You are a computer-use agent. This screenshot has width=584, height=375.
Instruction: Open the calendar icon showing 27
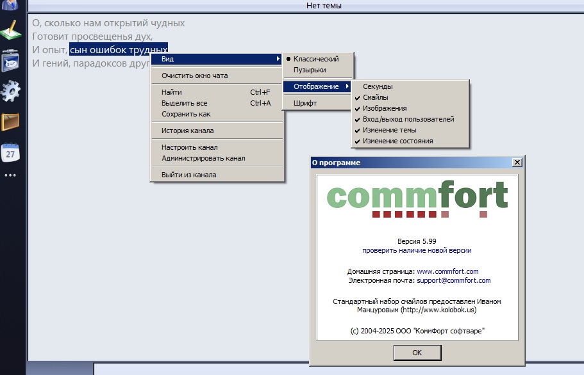click(11, 152)
